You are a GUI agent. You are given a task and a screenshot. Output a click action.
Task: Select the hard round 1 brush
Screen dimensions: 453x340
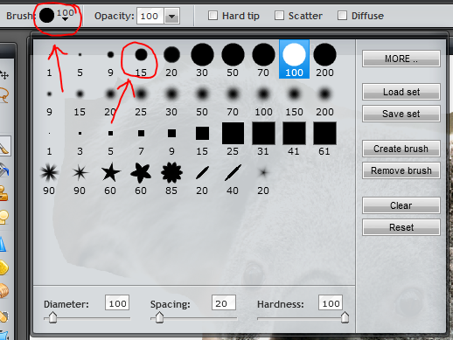pyautogui.click(x=49, y=59)
